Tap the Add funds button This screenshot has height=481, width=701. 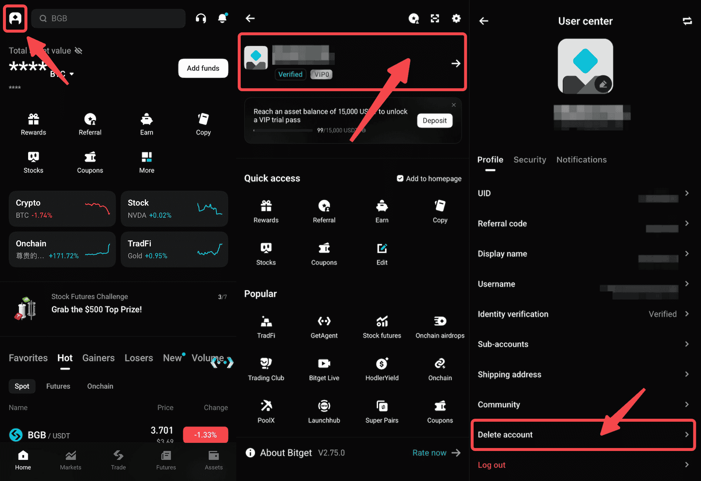click(x=203, y=68)
